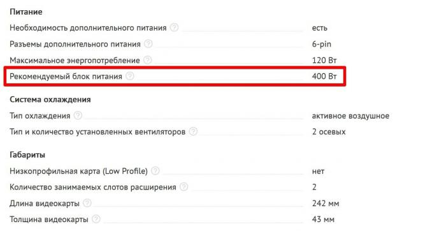Click the 2 осевых fans value
The height and width of the screenshot is (231, 446).
point(329,132)
